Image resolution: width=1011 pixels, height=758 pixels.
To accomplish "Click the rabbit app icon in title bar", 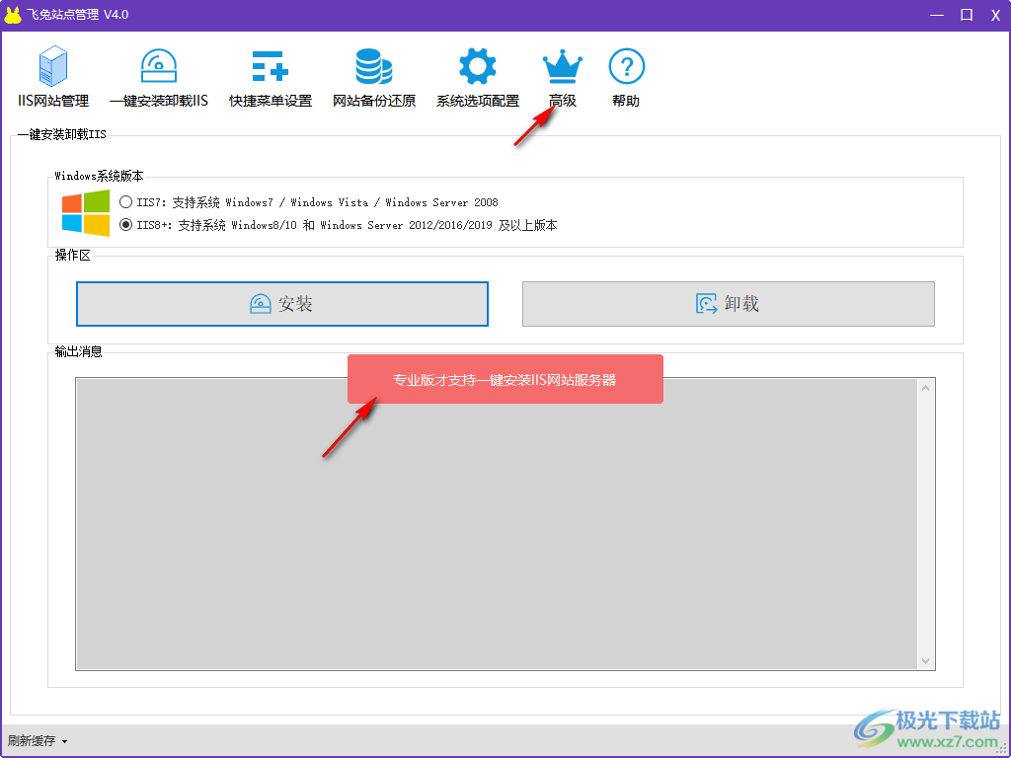I will [13, 15].
